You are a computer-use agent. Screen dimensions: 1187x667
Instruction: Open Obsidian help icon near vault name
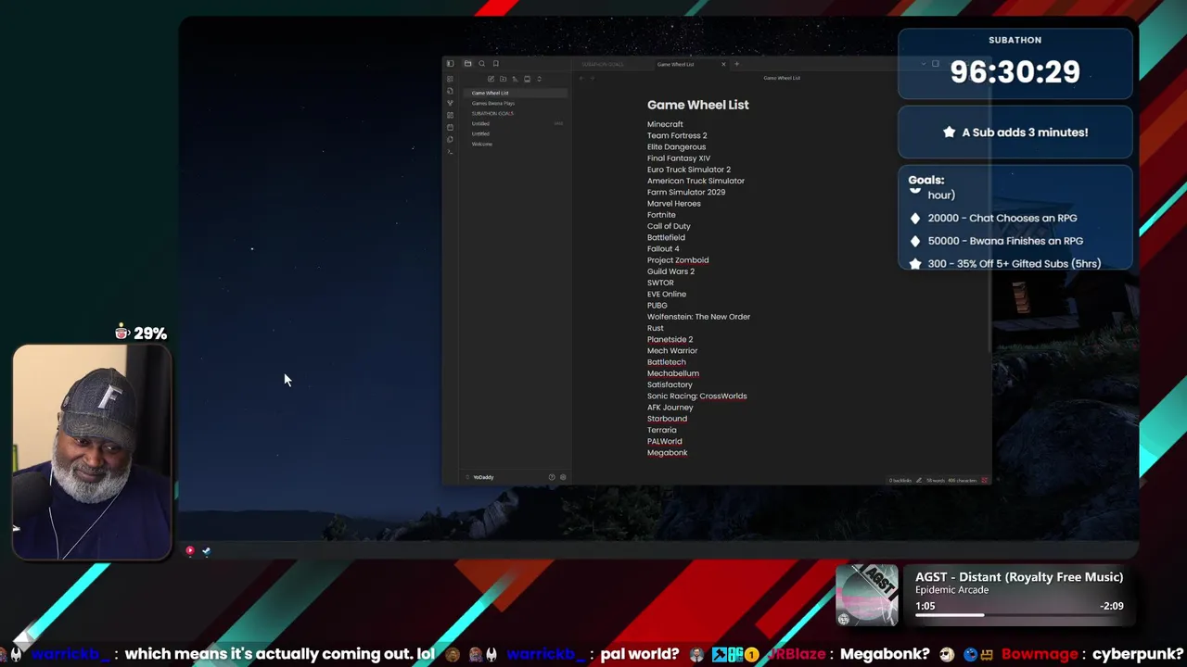(x=552, y=477)
